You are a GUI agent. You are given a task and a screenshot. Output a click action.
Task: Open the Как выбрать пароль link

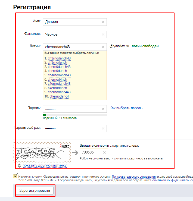(x=126, y=108)
